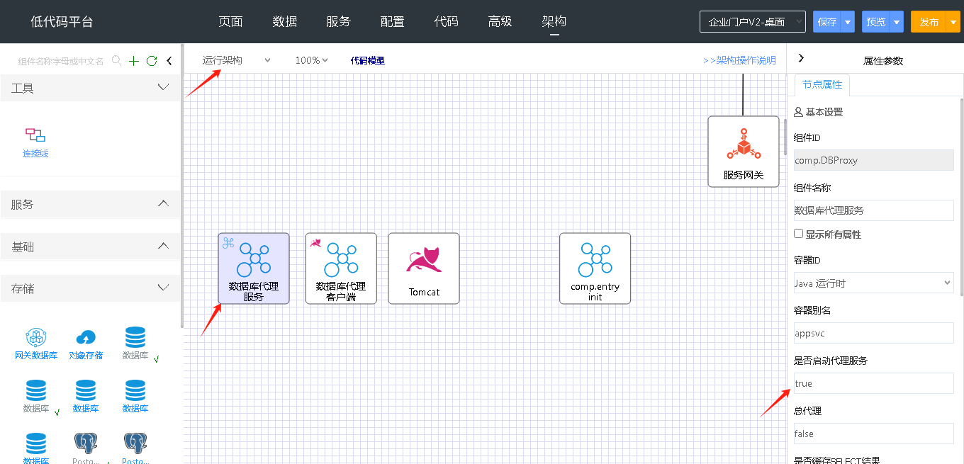Expand the 服务 section

pos(91,204)
